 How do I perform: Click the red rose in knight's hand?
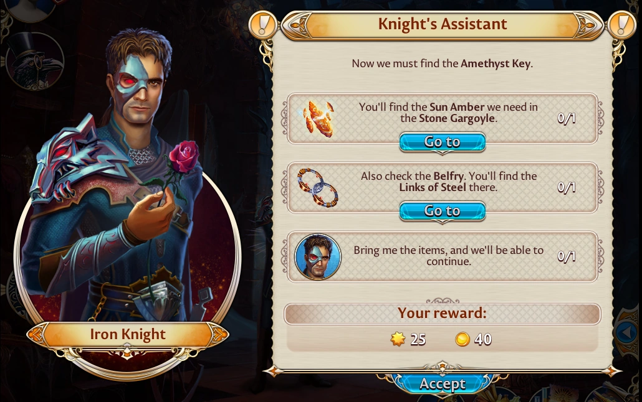click(183, 157)
